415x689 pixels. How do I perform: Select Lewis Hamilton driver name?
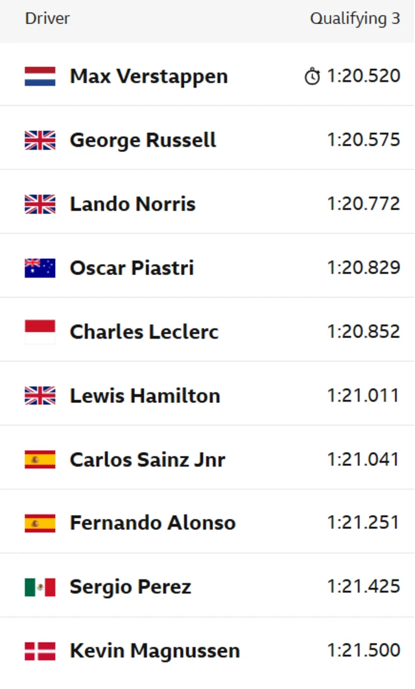pos(145,396)
